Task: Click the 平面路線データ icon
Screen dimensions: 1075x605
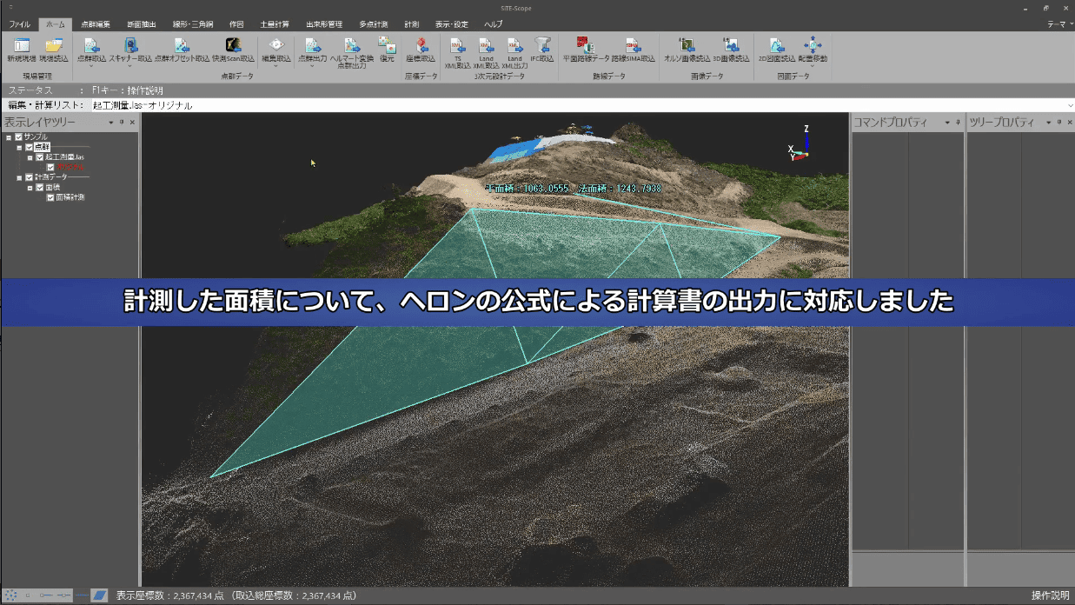Action: 585,45
